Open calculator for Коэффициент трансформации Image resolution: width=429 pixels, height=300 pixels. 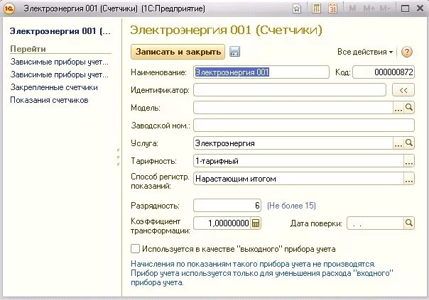click(256, 223)
